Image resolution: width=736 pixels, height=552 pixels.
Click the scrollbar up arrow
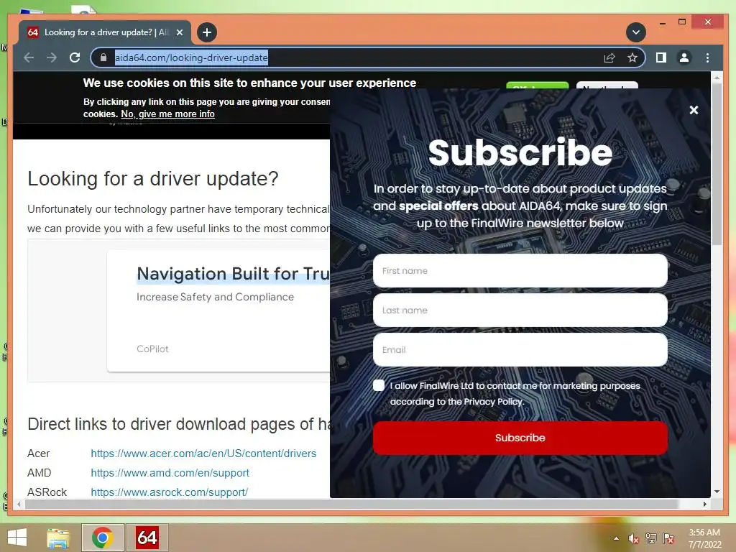[x=717, y=77]
